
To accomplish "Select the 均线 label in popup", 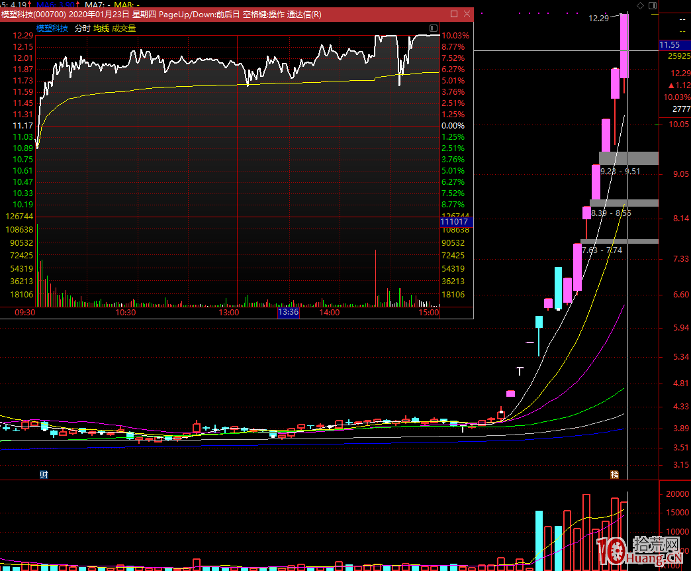I will 101,28.
